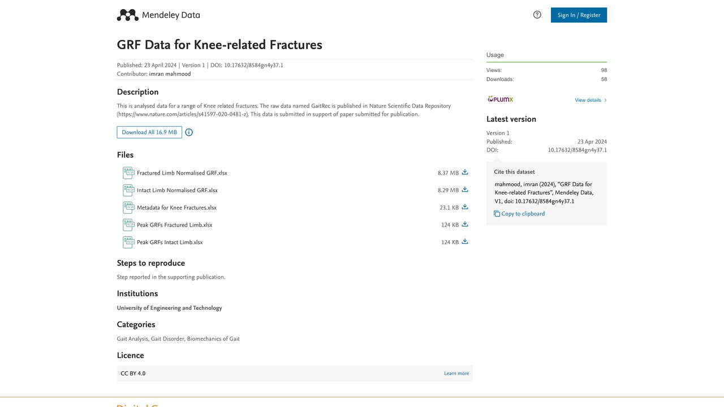Click the XLSX file icon for Intact Limb Normalised GRF
This screenshot has height=407, width=724.
[x=128, y=190]
